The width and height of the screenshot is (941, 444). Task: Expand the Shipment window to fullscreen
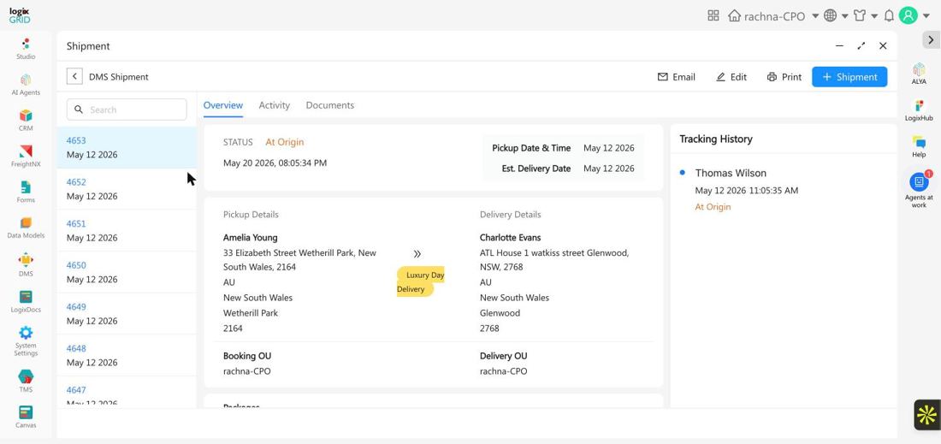click(x=861, y=45)
